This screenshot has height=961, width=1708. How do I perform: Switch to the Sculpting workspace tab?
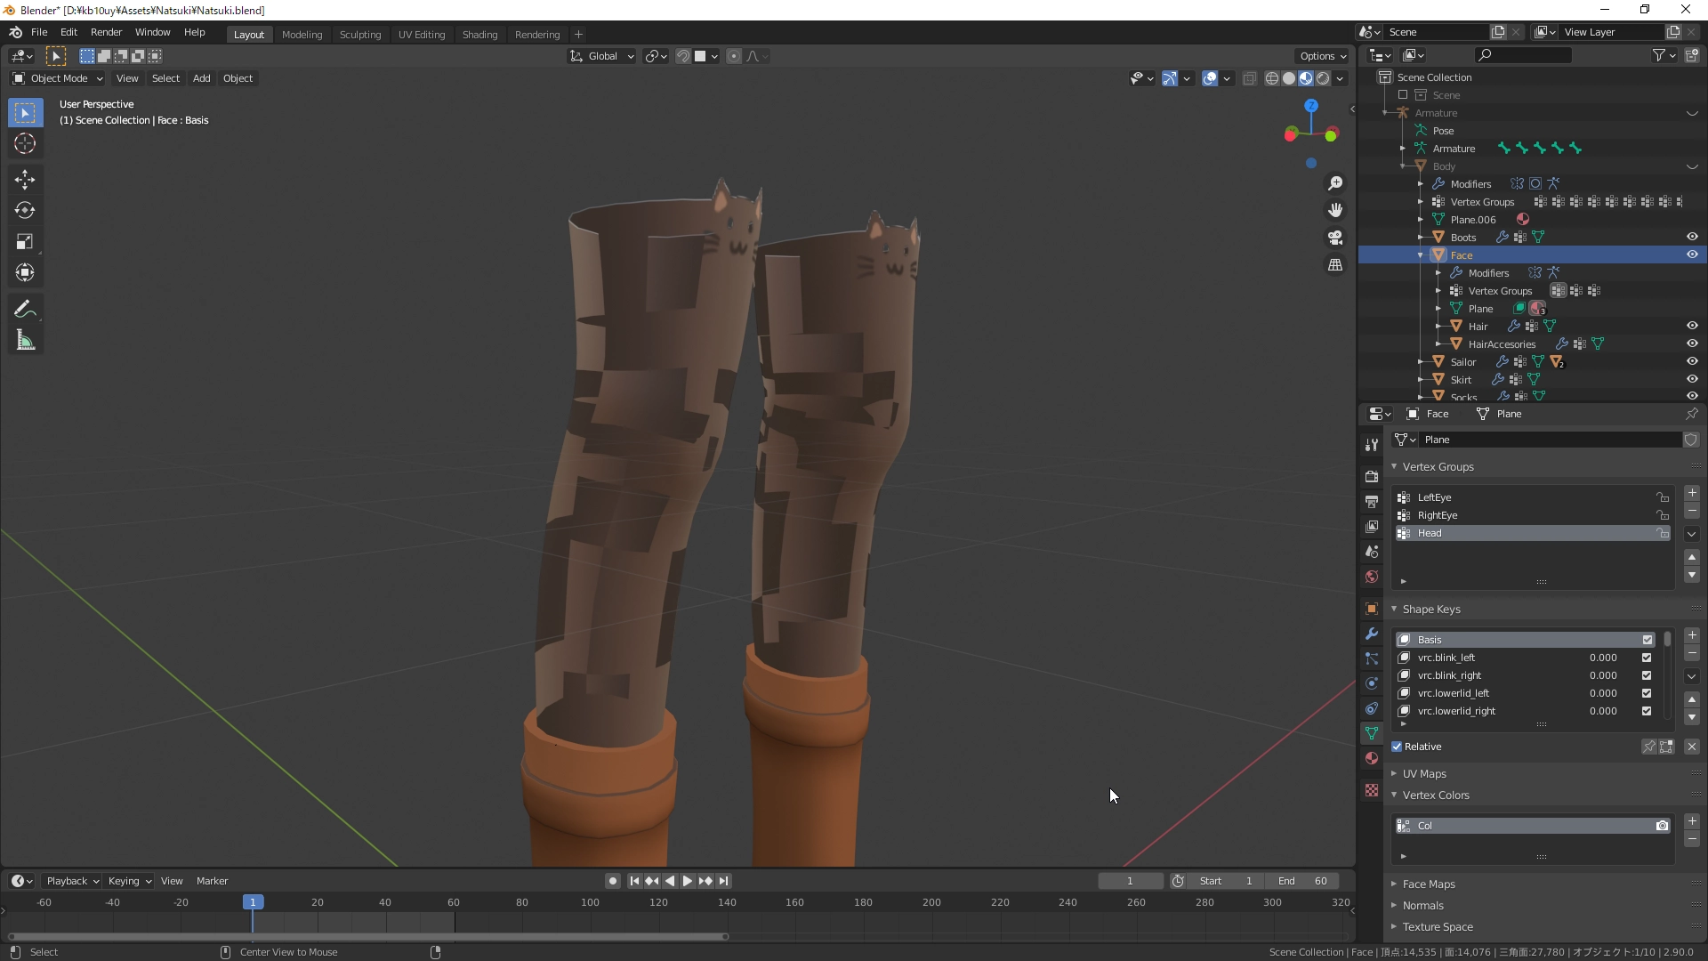tap(359, 35)
